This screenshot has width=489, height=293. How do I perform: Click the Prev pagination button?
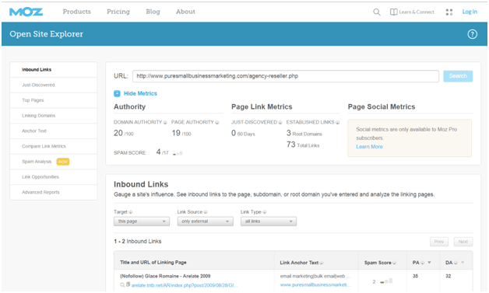click(439, 242)
